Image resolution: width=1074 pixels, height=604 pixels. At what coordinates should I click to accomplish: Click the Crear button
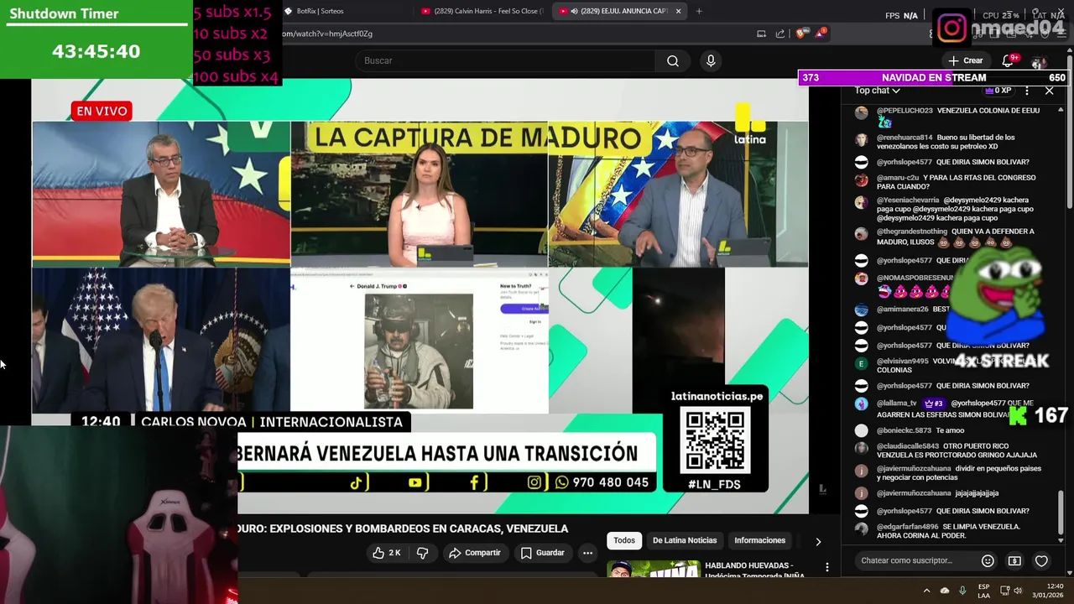966,60
